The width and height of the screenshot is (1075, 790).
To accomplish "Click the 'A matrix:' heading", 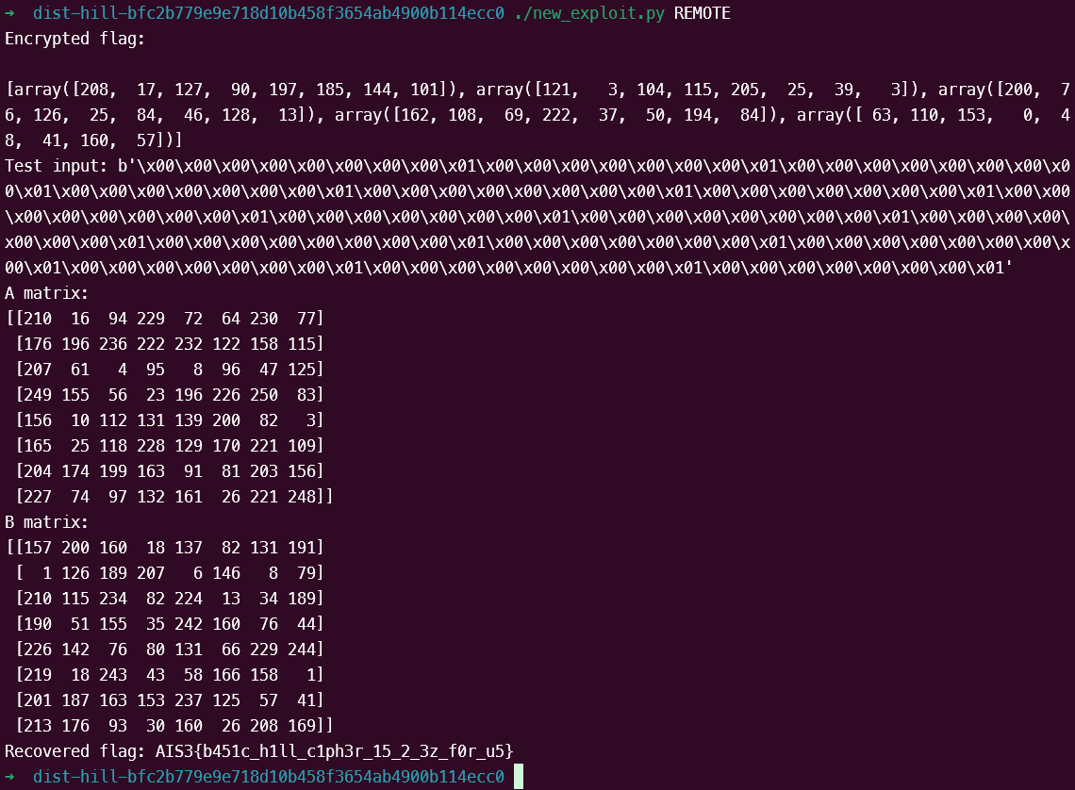I will (x=46, y=293).
